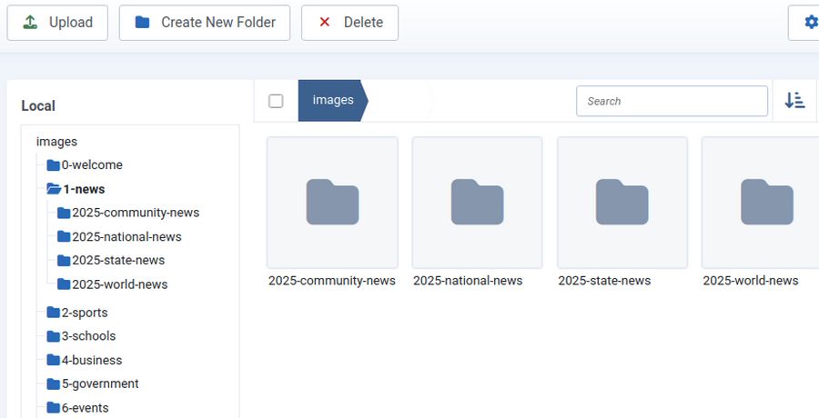This screenshot has height=418, width=819.
Task: Focus the Search input field
Action: [x=672, y=101]
